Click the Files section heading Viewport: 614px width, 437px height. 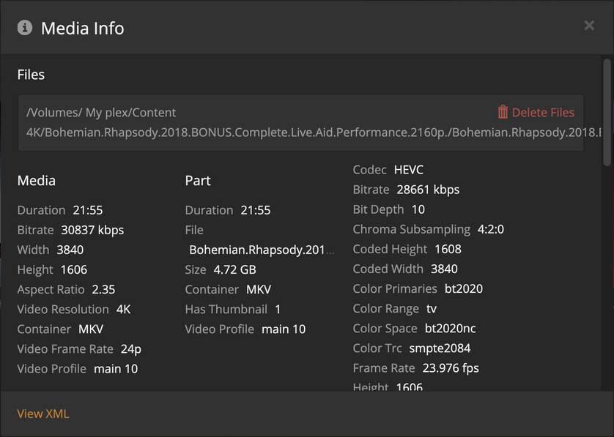(31, 75)
